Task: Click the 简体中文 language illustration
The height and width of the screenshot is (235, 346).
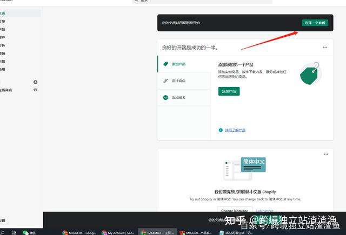Action: (x=245, y=169)
